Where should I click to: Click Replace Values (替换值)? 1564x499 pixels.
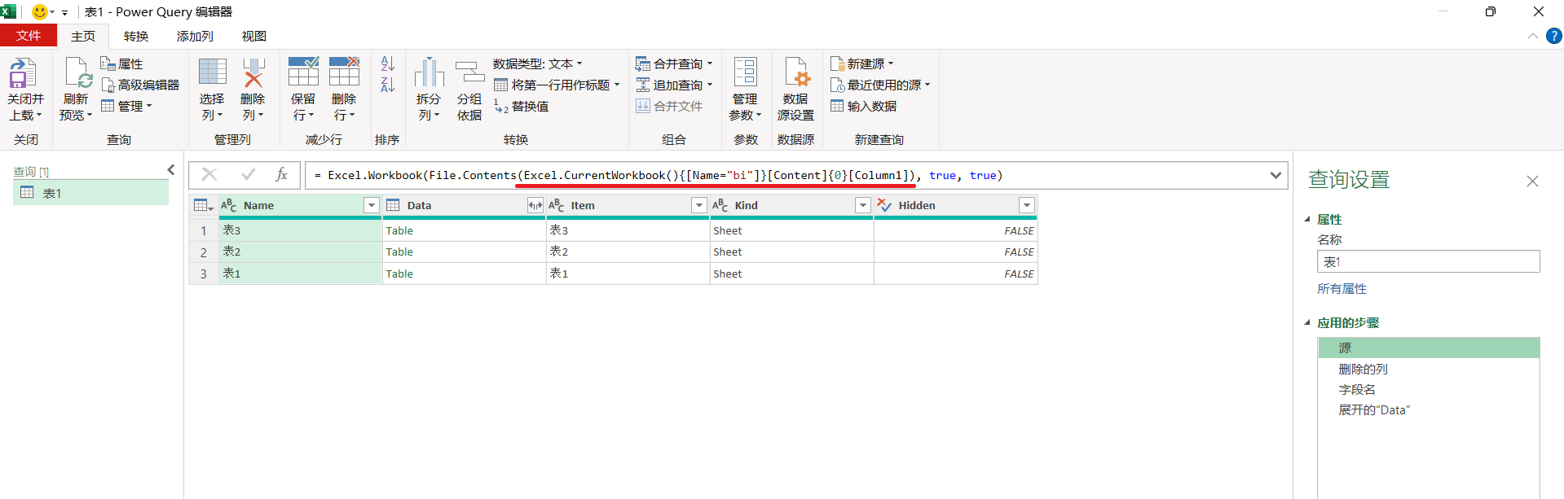(522, 106)
